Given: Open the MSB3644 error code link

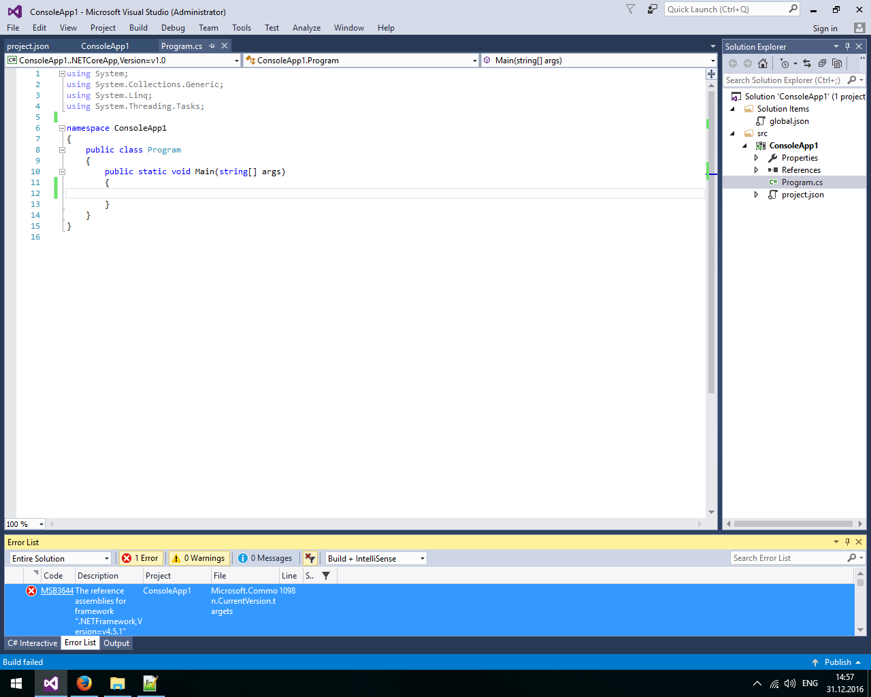Looking at the screenshot, I should click(57, 591).
